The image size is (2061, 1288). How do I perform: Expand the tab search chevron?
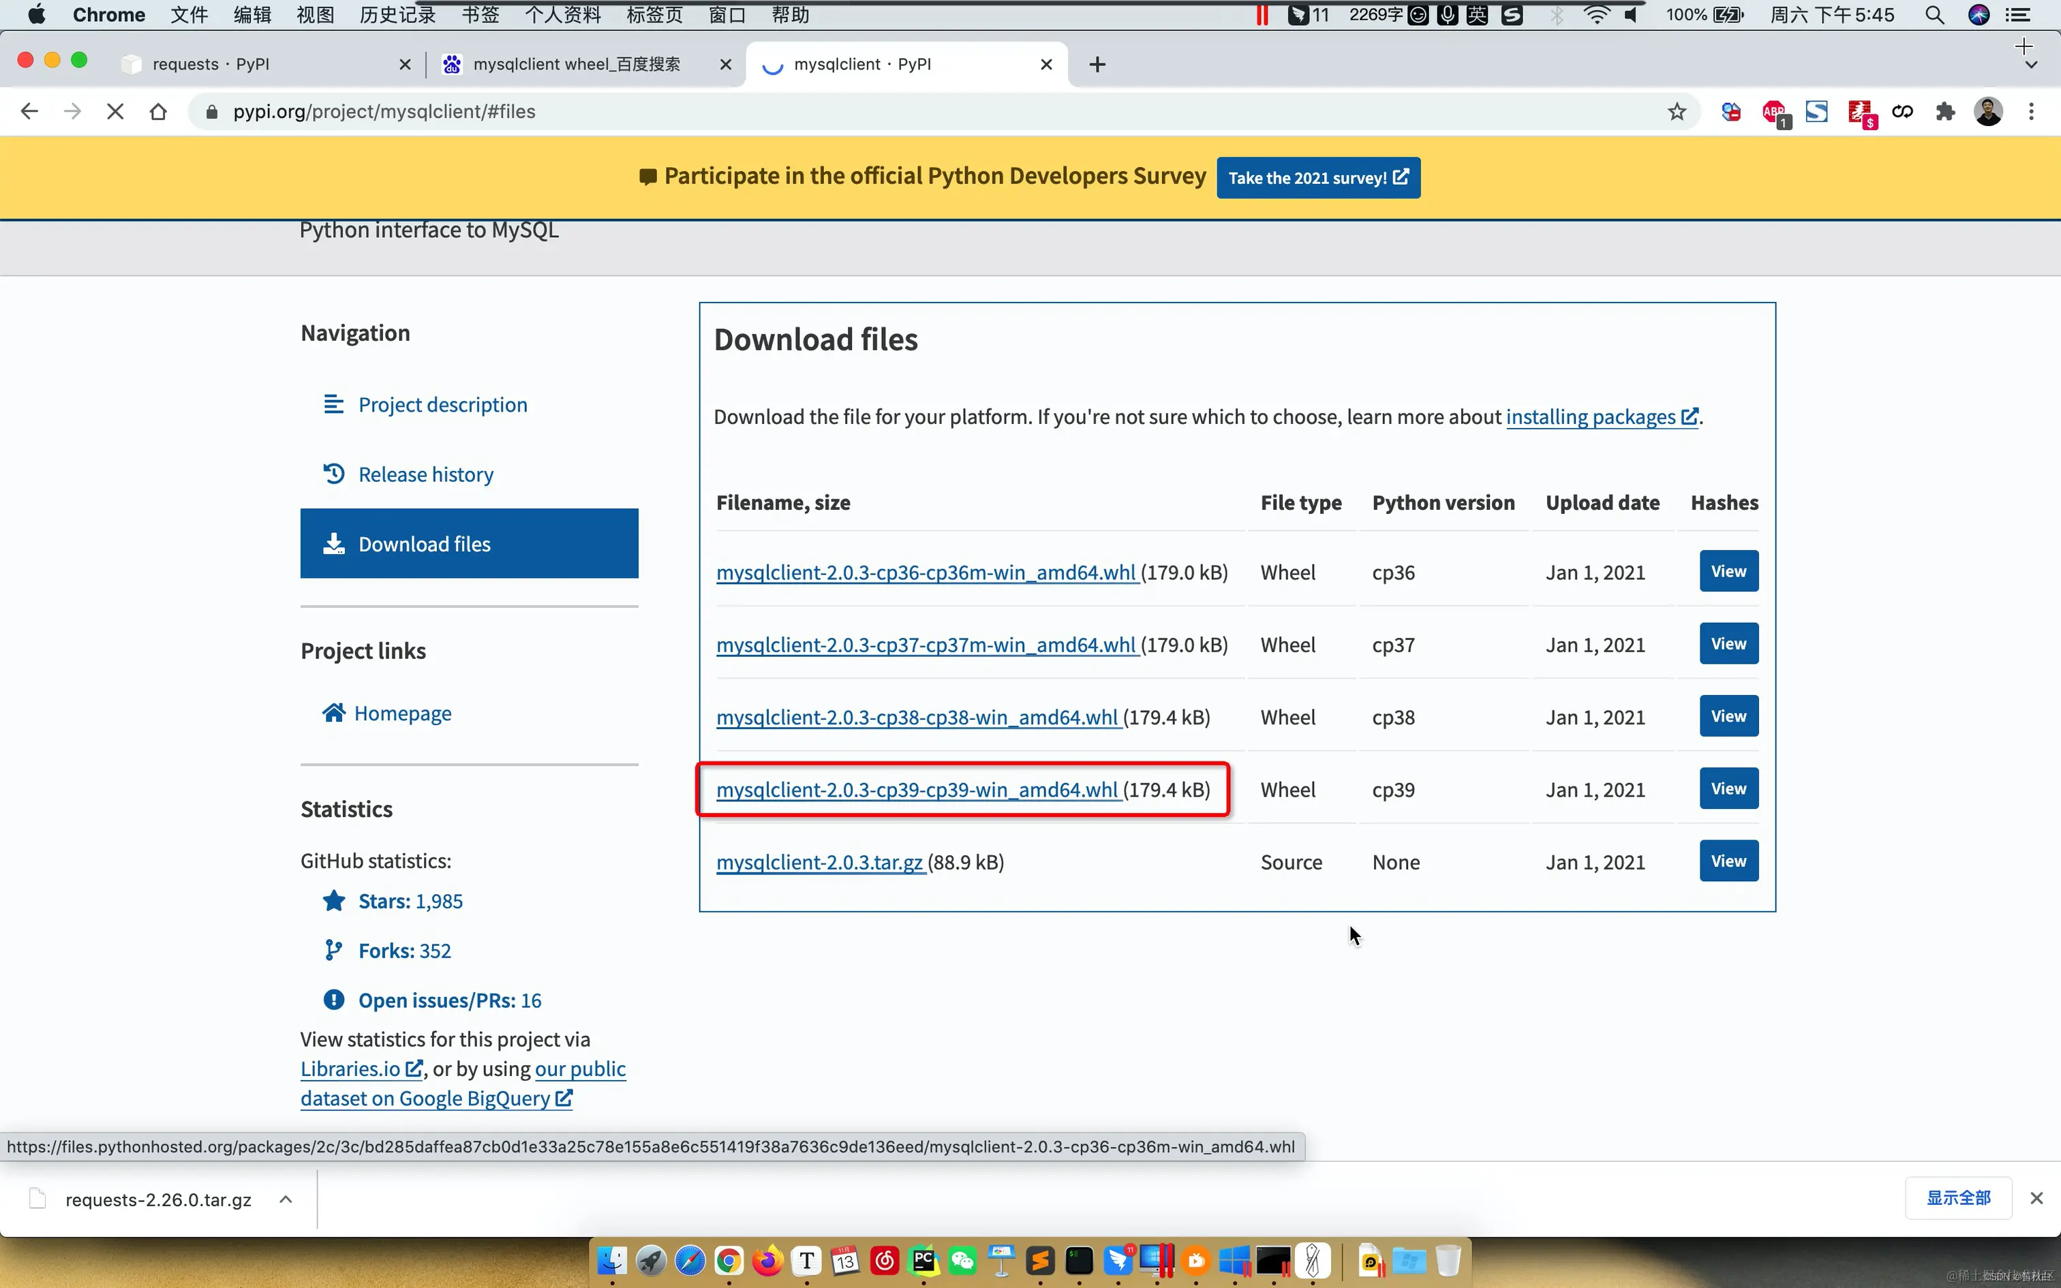coord(2031,65)
